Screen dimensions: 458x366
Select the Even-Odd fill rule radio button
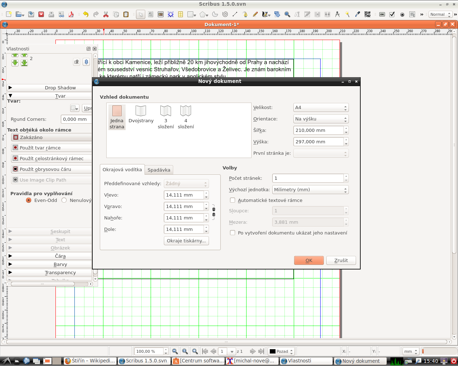coord(29,200)
